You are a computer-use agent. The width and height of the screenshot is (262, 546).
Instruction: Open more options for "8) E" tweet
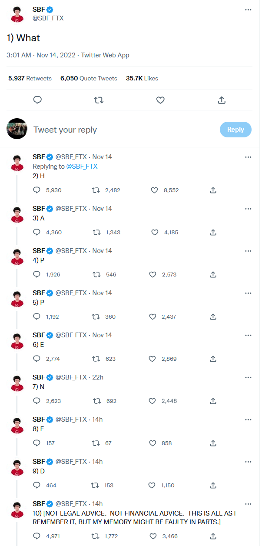pos(248,419)
